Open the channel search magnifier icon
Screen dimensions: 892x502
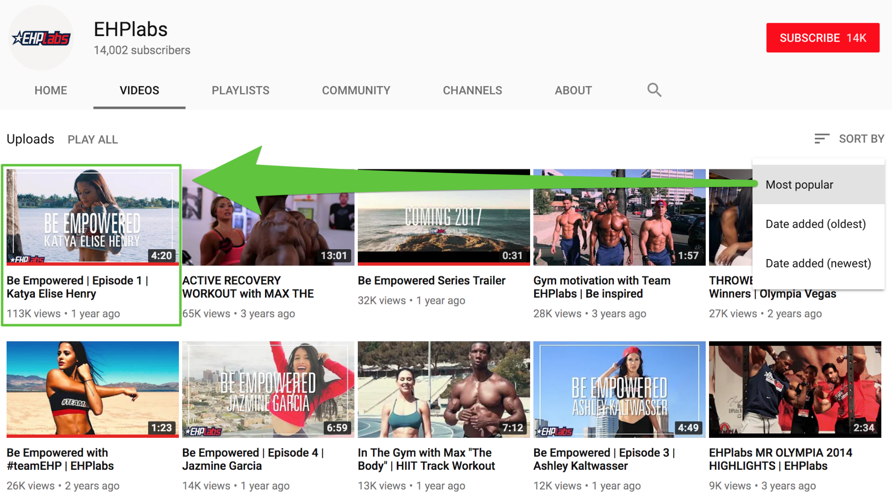tap(654, 90)
